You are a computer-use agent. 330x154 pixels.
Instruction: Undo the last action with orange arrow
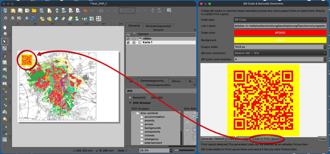coord(85,11)
